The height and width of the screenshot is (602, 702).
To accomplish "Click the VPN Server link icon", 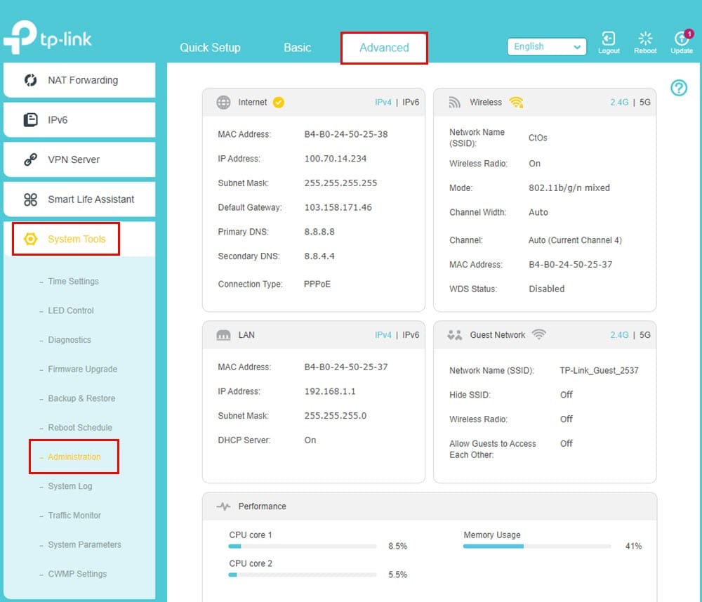I will pyautogui.click(x=30, y=159).
